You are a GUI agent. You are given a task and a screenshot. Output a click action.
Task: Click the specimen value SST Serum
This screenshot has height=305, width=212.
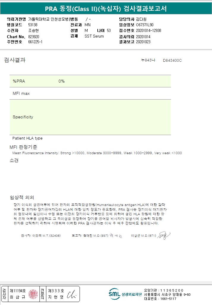coord(94,36)
